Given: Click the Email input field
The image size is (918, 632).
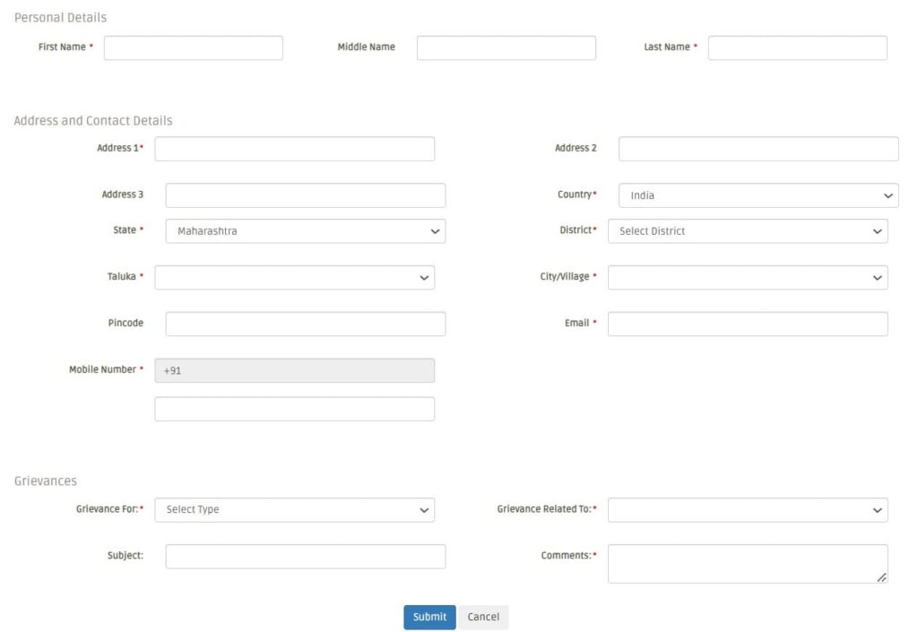Looking at the screenshot, I should pos(747,324).
